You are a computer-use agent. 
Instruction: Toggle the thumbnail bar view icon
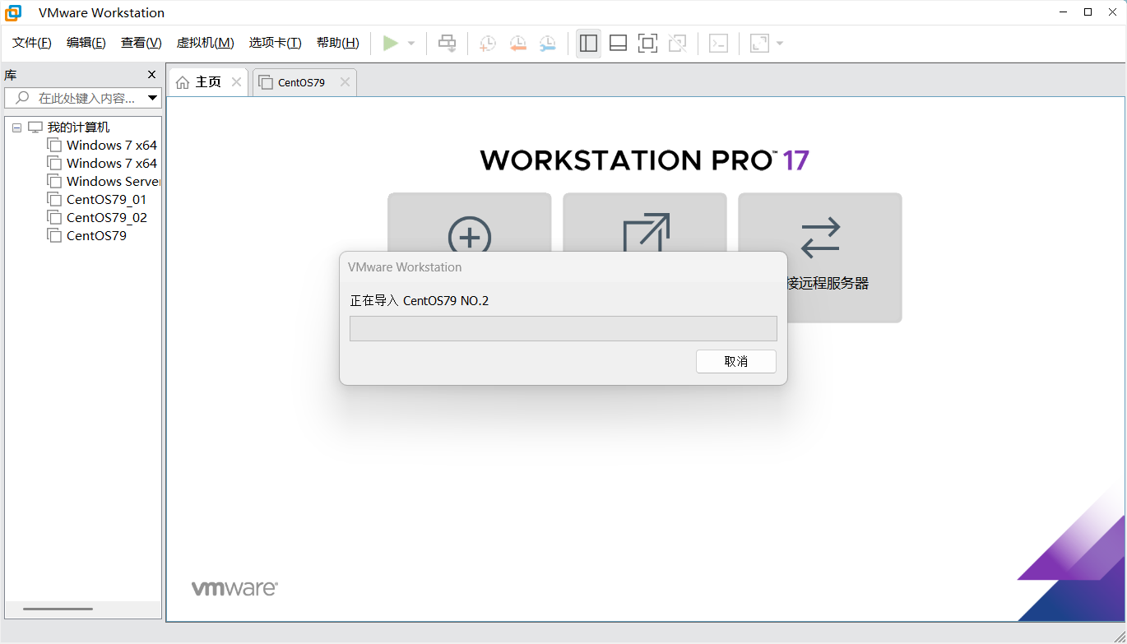tap(619, 44)
